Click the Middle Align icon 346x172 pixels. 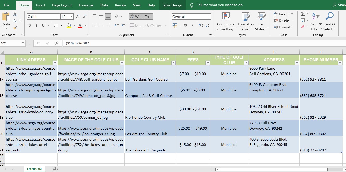[x=101, y=16]
